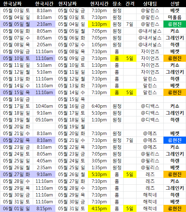Select 해적네 opponent in 05월 30일 금 row

(150, 195)
